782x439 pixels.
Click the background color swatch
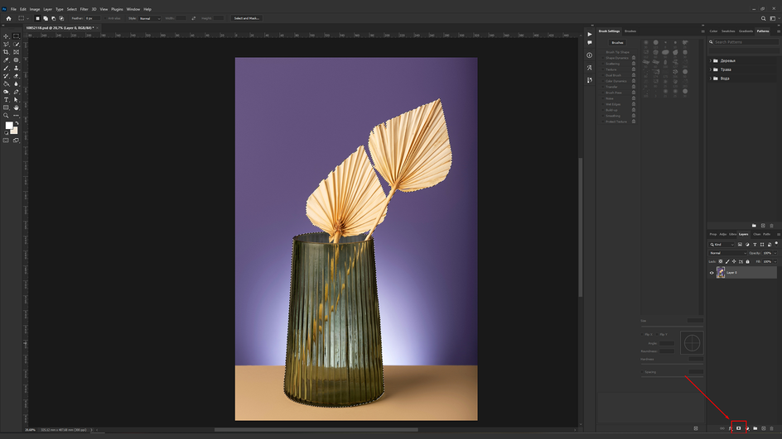pyautogui.click(x=14, y=131)
